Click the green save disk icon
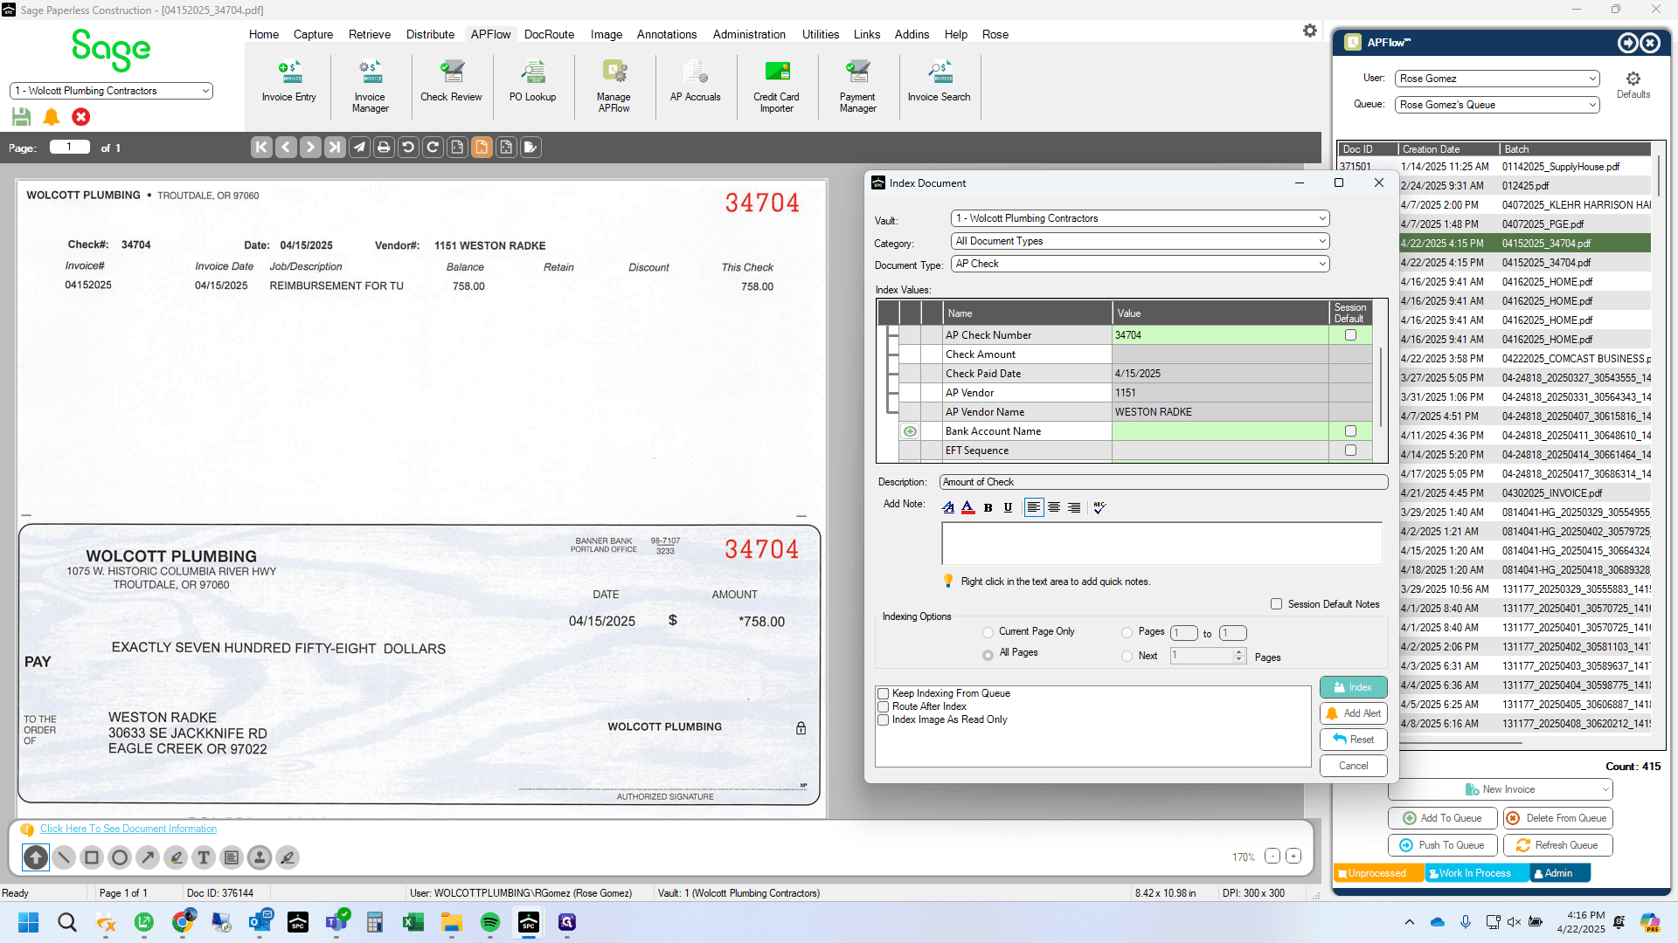 [x=22, y=116]
